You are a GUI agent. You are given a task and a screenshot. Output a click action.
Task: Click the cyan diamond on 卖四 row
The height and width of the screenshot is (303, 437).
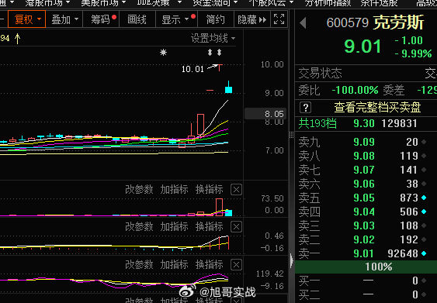tap(424, 212)
